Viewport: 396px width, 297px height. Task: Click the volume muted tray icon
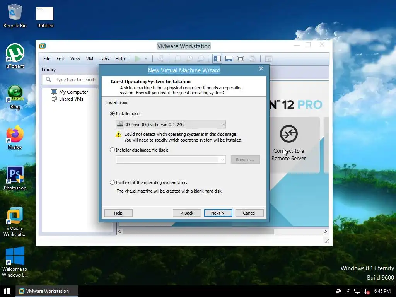(366, 292)
